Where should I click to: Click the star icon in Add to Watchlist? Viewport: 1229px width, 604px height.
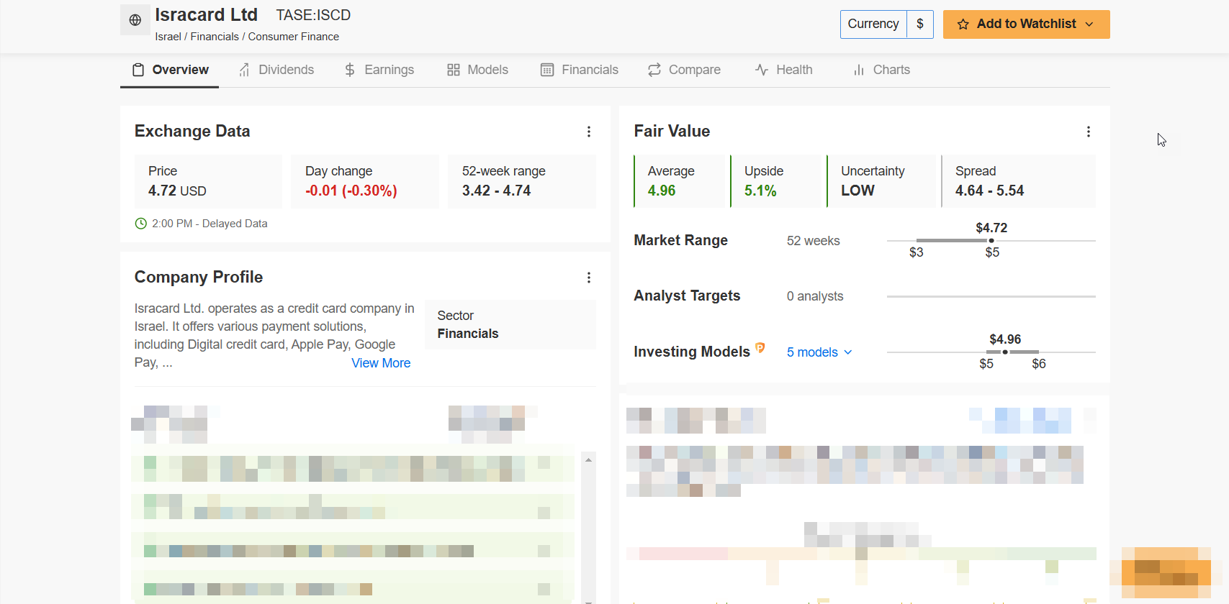click(x=963, y=24)
